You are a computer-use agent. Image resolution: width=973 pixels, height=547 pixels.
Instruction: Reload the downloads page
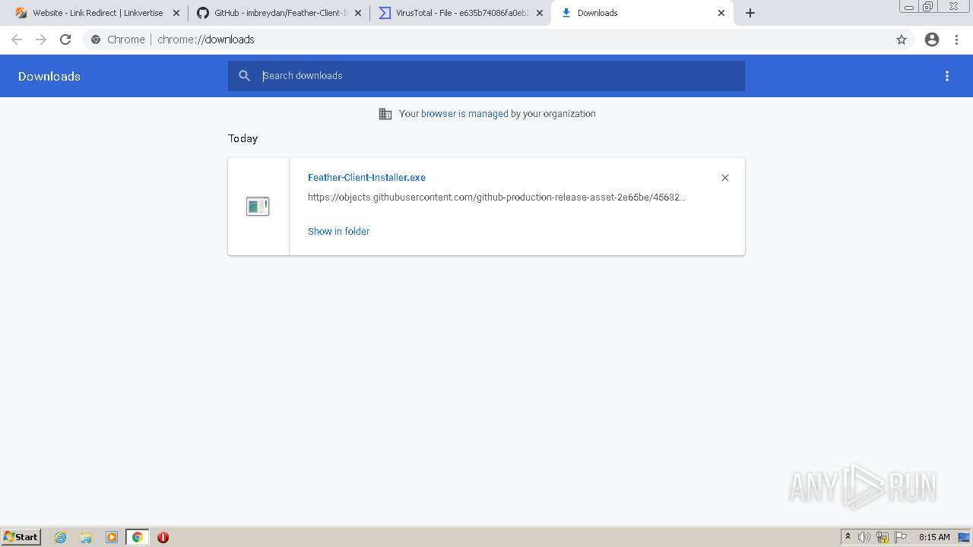click(65, 40)
